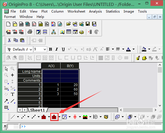Create a New Function with the fx icon
Viewport: 165px width, 133px height.
[47, 24]
